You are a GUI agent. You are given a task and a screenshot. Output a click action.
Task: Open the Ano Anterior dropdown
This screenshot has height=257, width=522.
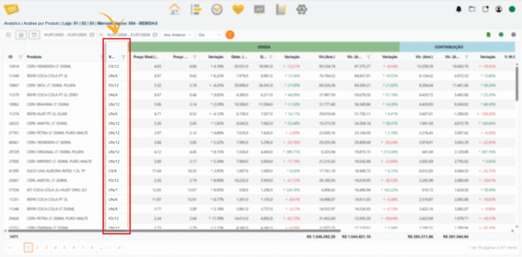coord(178,35)
